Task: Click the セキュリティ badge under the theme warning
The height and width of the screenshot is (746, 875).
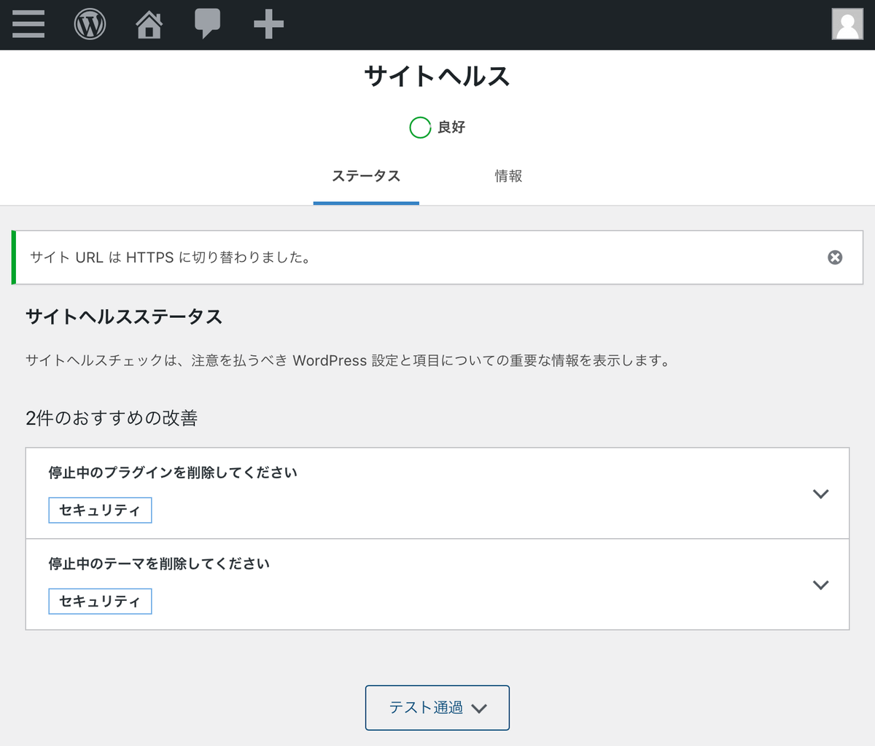Action: 100,601
